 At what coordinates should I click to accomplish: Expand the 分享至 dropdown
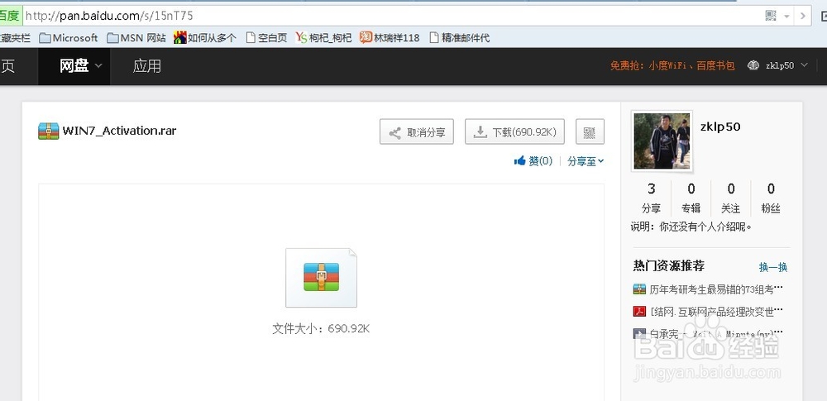pyautogui.click(x=586, y=161)
